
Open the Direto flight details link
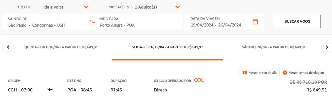coord(160,90)
